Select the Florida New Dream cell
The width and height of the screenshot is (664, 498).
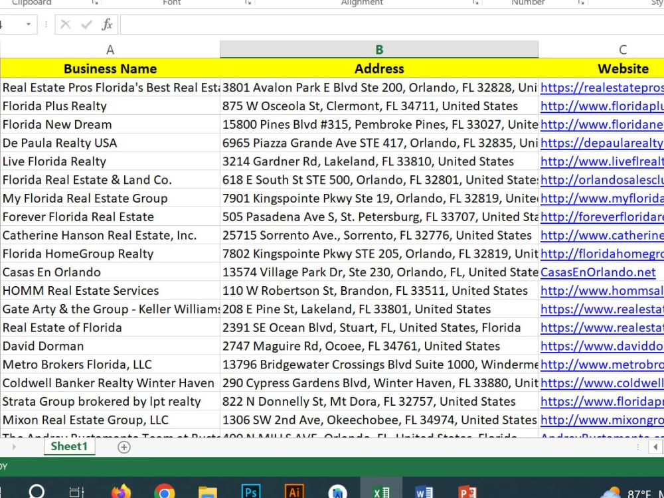click(x=110, y=124)
